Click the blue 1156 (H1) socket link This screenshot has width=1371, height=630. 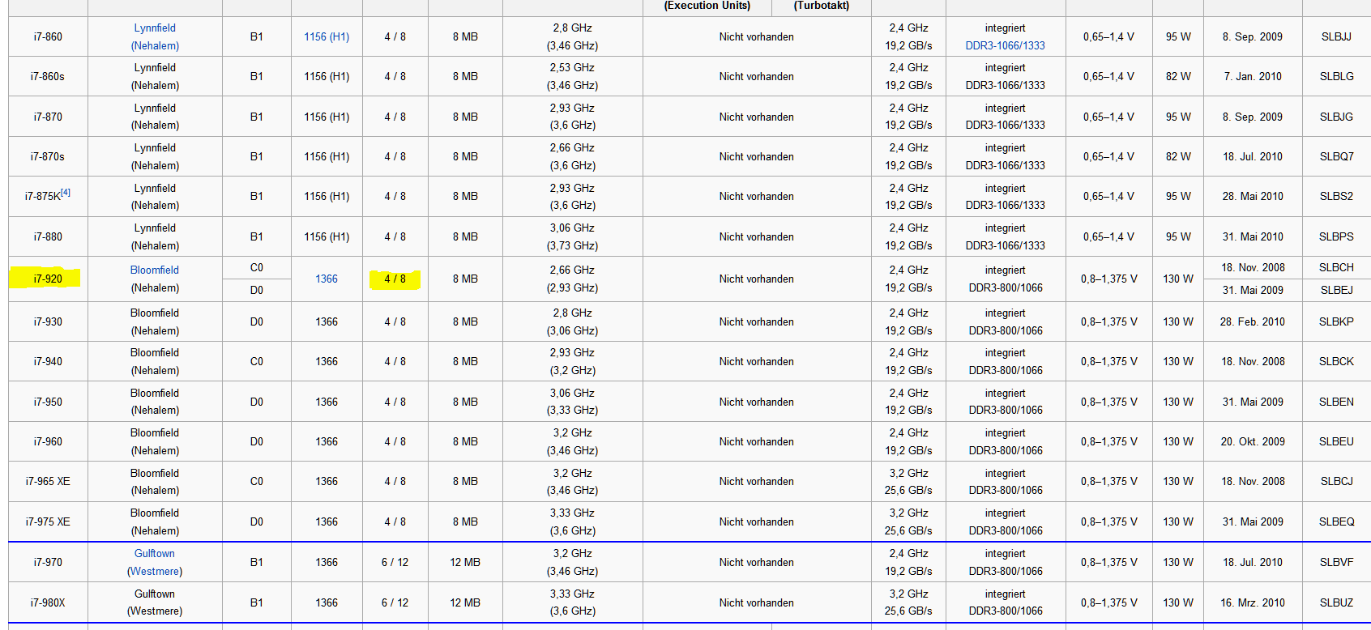pyautogui.click(x=327, y=37)
